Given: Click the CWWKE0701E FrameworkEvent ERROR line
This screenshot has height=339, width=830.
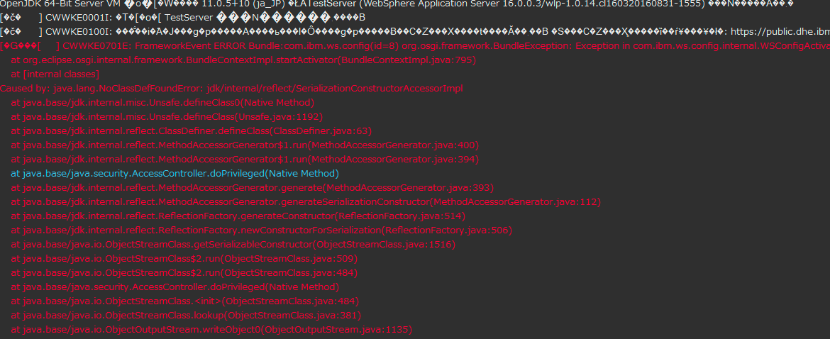Looking at the screenshot, I should (415, 46).
